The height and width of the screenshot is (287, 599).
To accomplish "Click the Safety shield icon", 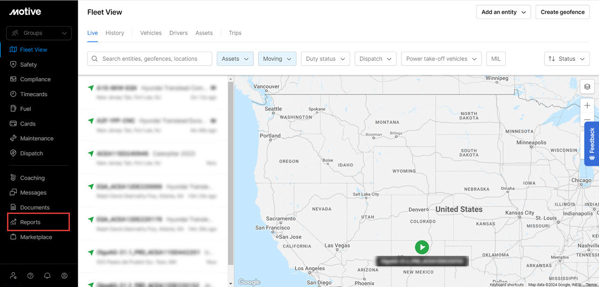I will pos(13,65).
